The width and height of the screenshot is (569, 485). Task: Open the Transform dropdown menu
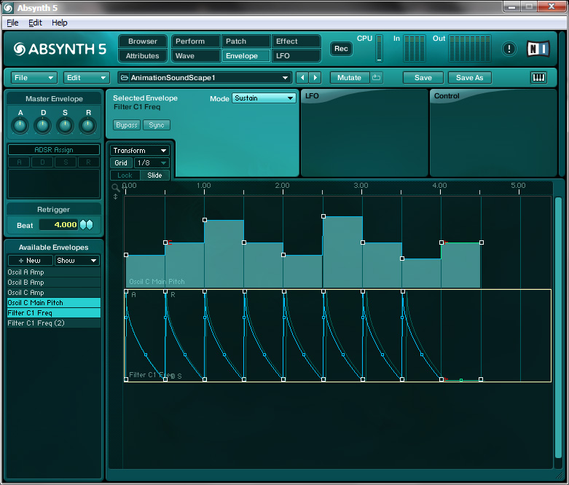point(140,151)
